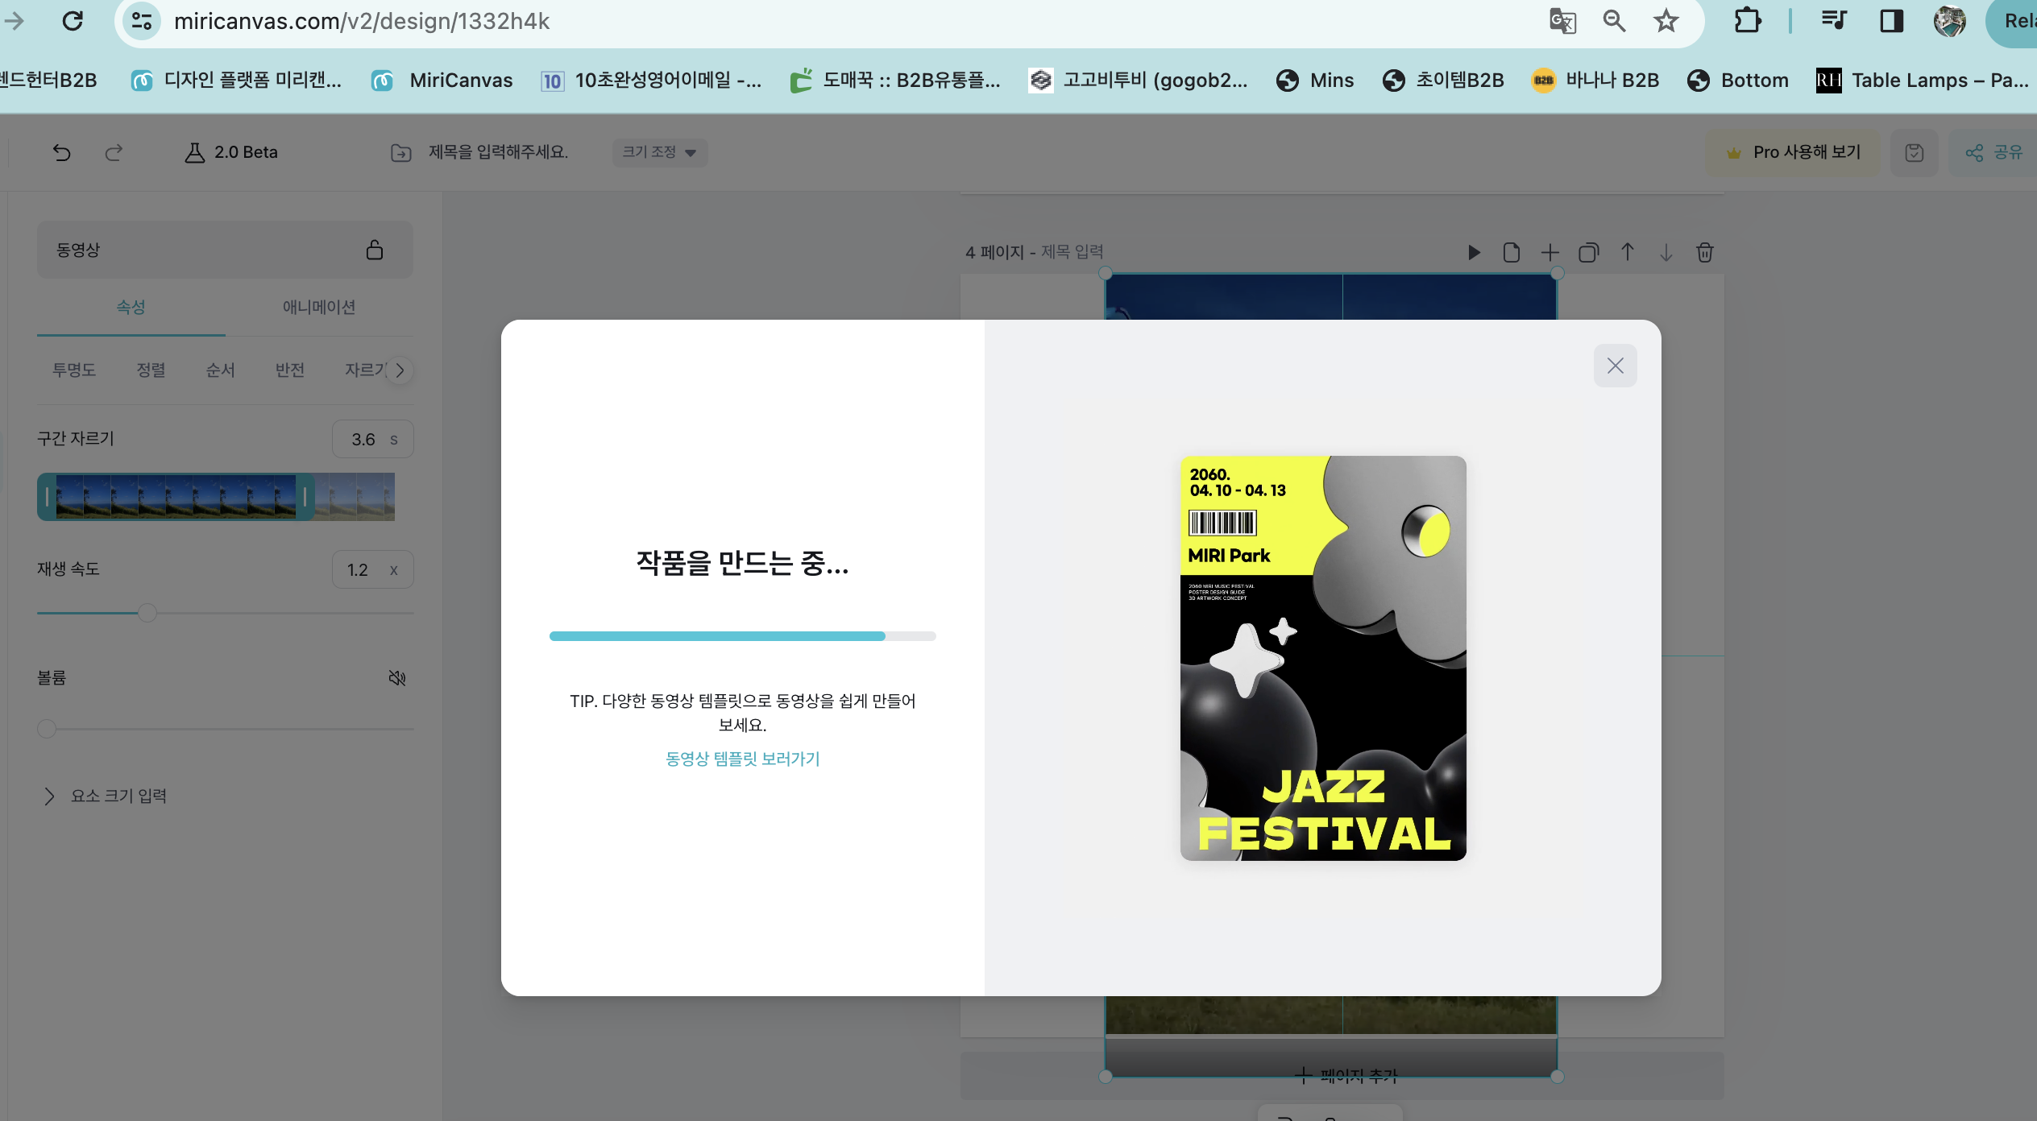
Task: Click the 공유 share button
Action: point(1993,152)
